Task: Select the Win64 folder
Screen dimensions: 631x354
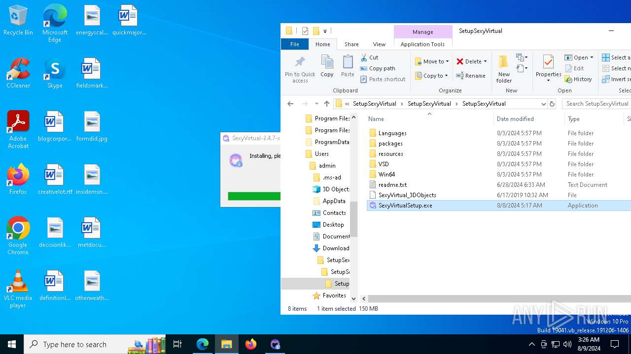Action: (x=386, y=175)
